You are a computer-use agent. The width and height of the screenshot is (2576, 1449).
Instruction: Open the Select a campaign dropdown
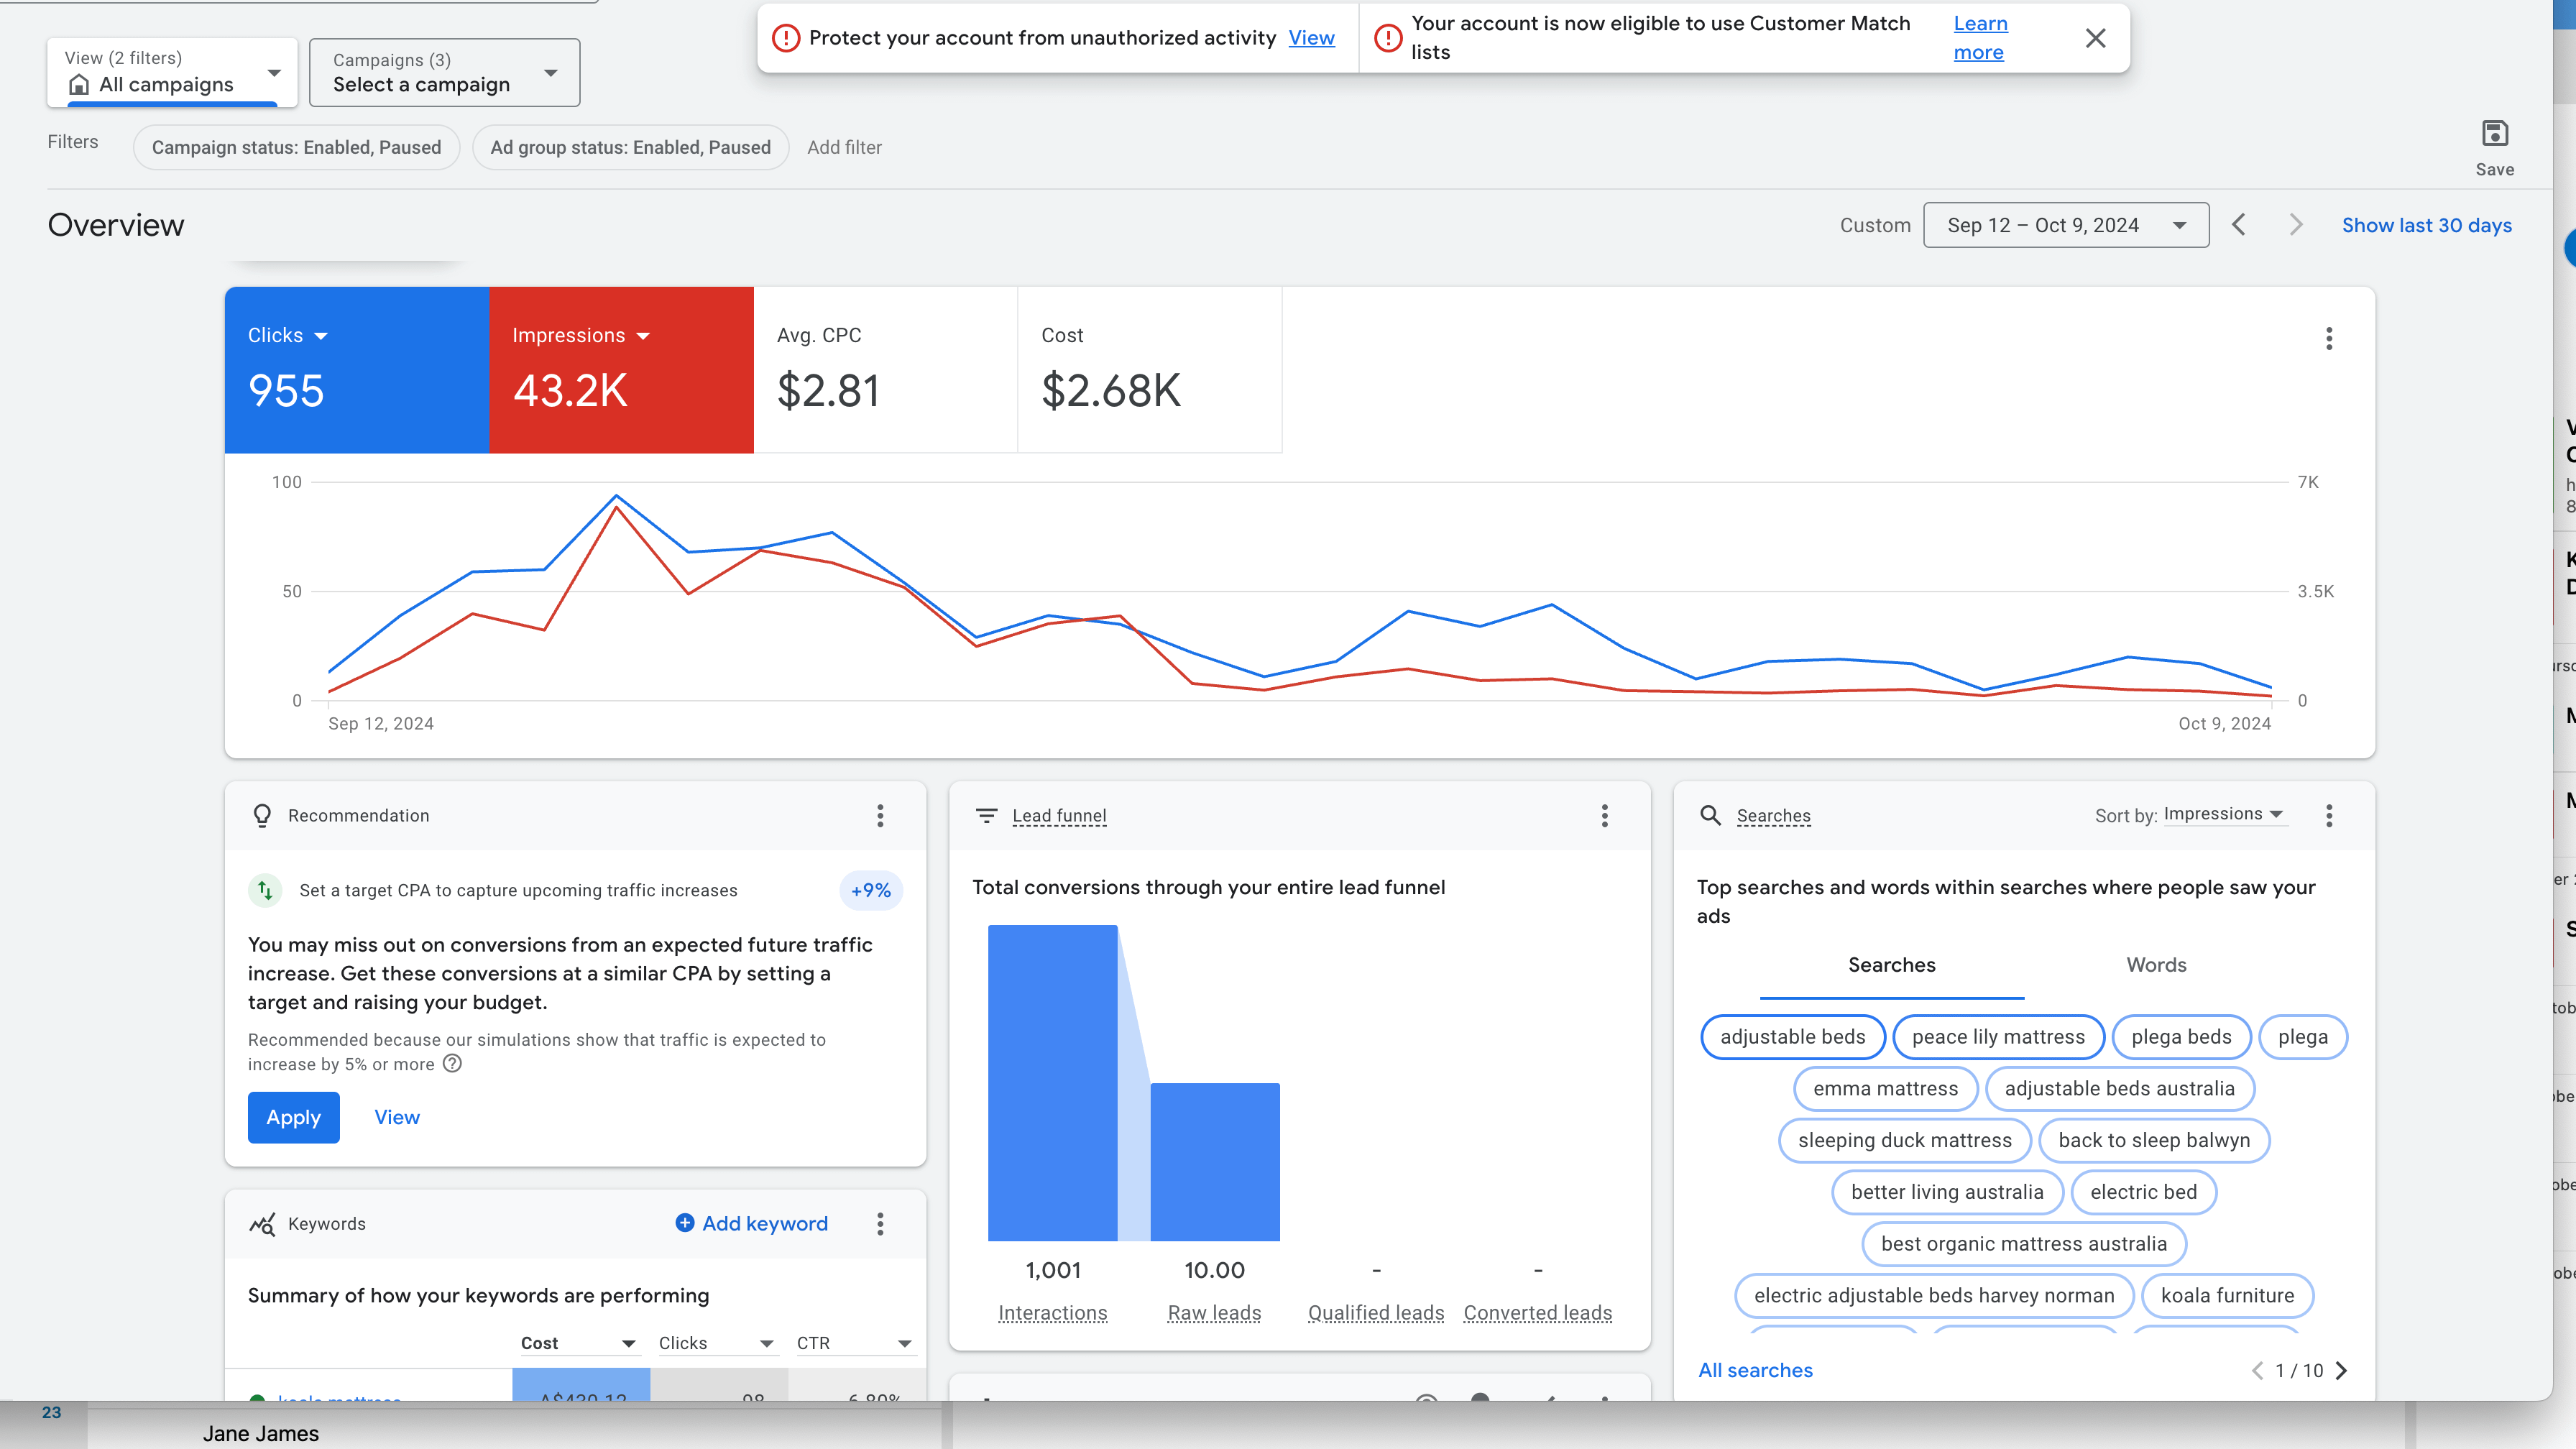[444, 72]
